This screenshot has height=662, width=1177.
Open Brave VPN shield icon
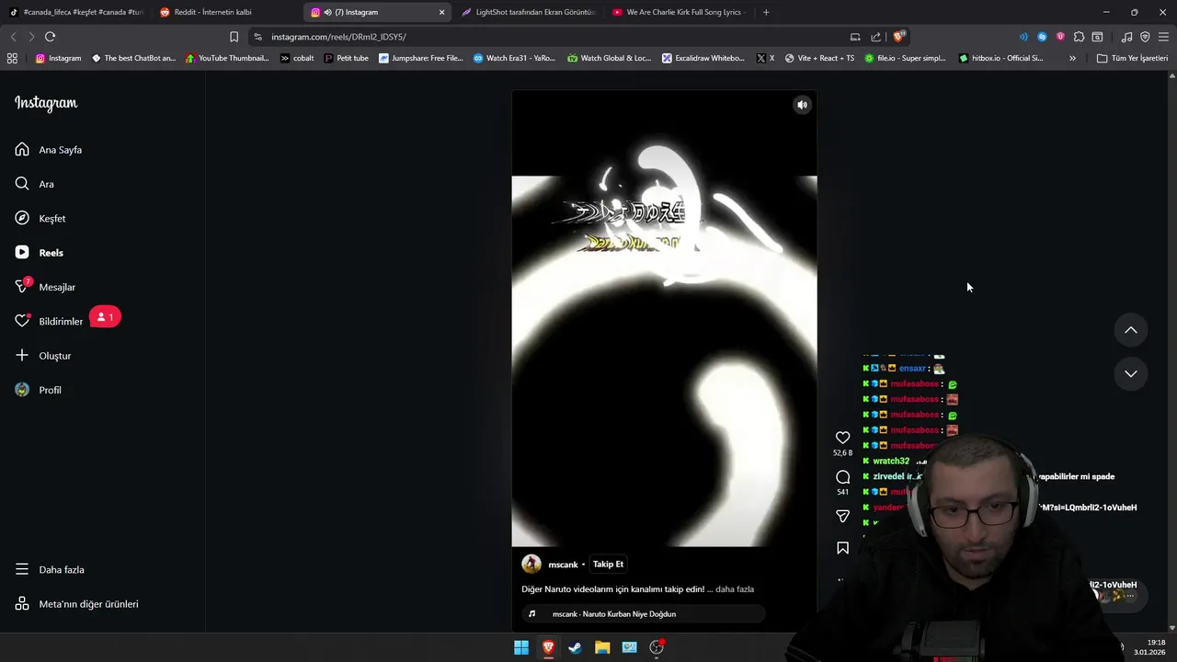coord(1145,37)
